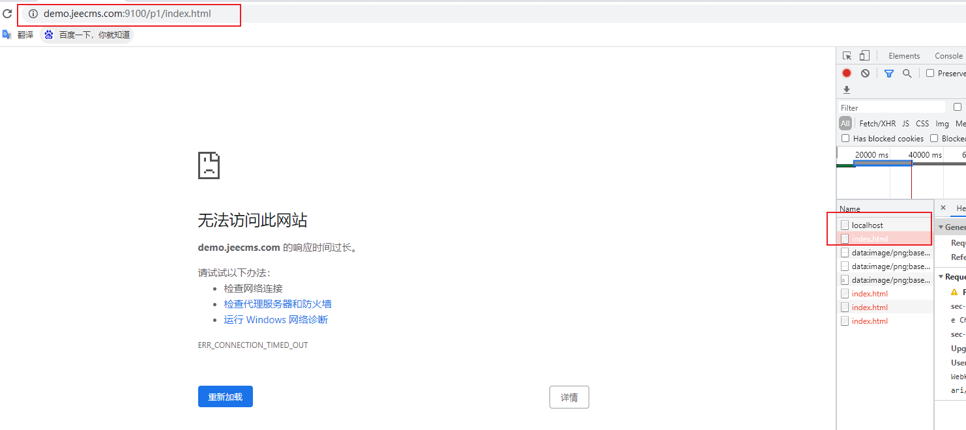Screen dimensions: 966x430
Task: Select the localhost request row
Action: tap(885, 225)
